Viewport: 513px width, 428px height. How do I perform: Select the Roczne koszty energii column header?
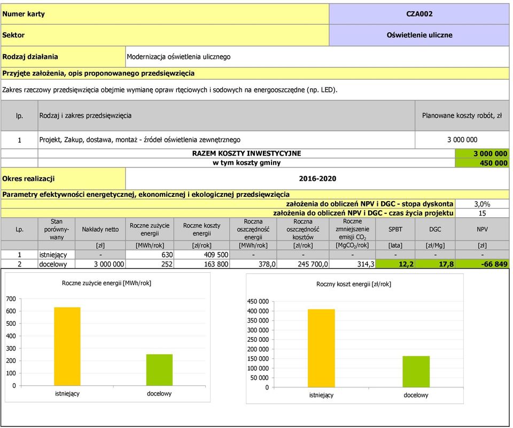coord(201,230)
